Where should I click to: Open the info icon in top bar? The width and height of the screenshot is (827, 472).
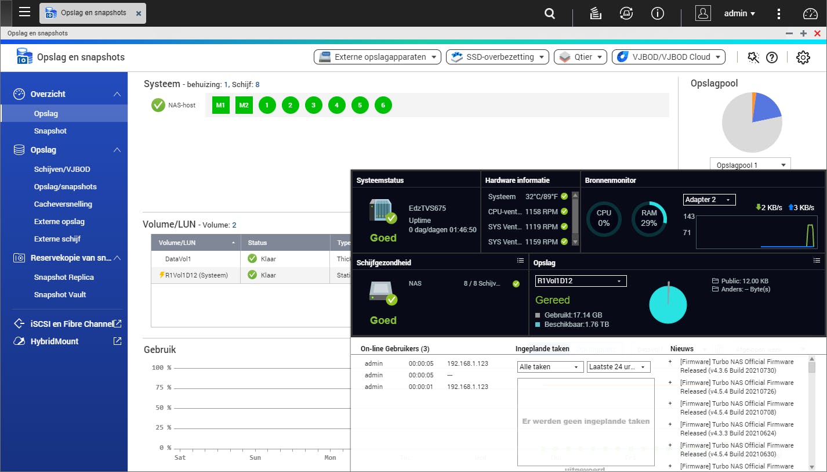(657, 13)
